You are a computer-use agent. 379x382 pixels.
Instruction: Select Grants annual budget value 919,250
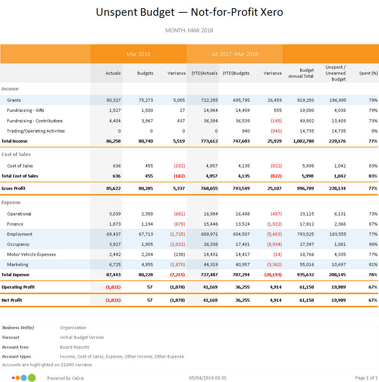305,100
